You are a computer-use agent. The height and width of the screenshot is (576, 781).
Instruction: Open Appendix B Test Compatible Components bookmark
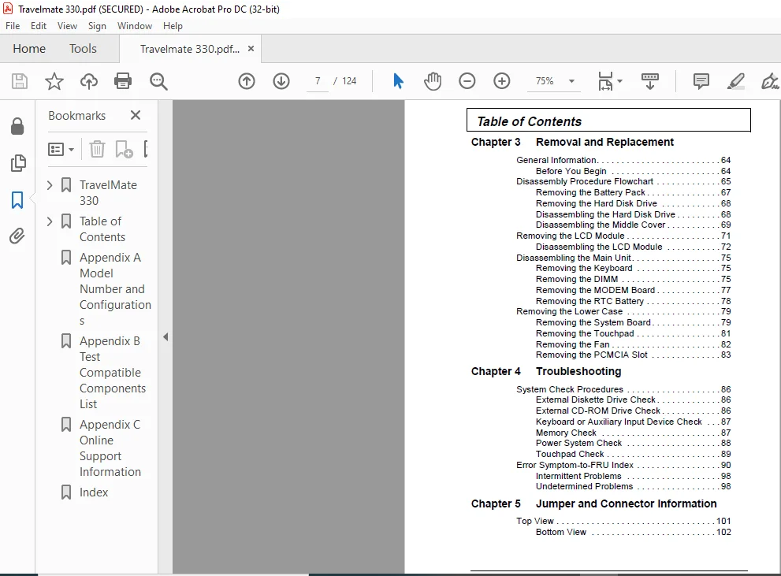click(113, 373)
